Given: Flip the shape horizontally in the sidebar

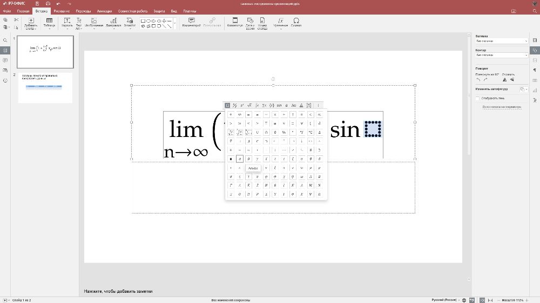Looking at the screenshot, I should tap(504, 80).
